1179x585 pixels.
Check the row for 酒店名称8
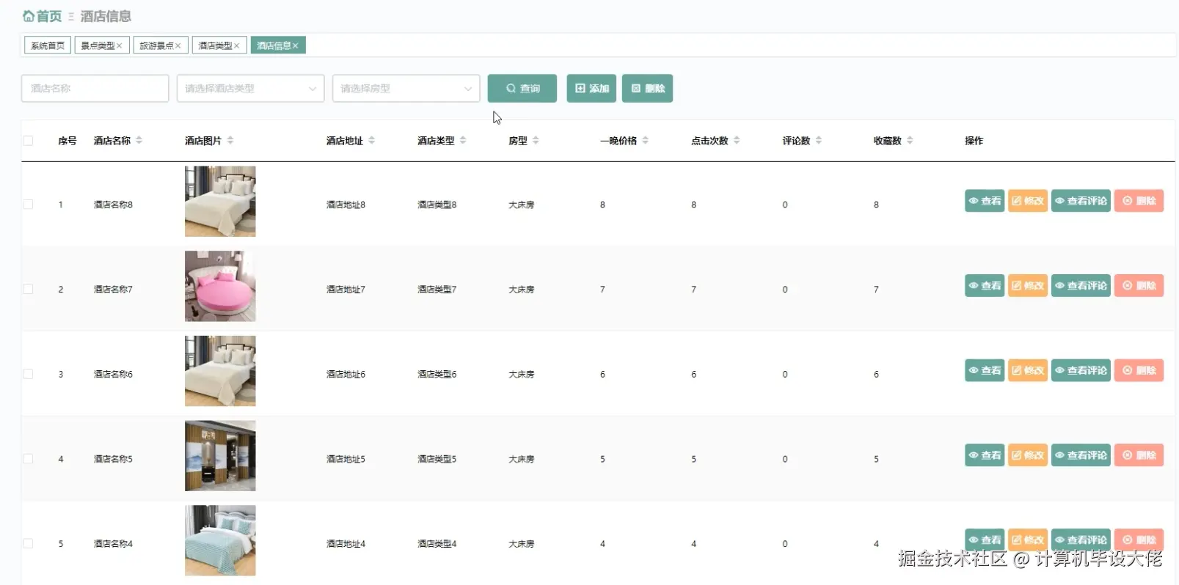coord(28,205)
